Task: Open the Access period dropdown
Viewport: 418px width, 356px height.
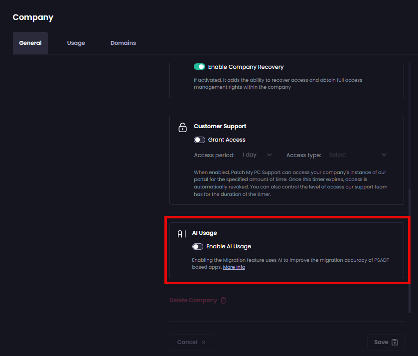Action: (257, 155)
